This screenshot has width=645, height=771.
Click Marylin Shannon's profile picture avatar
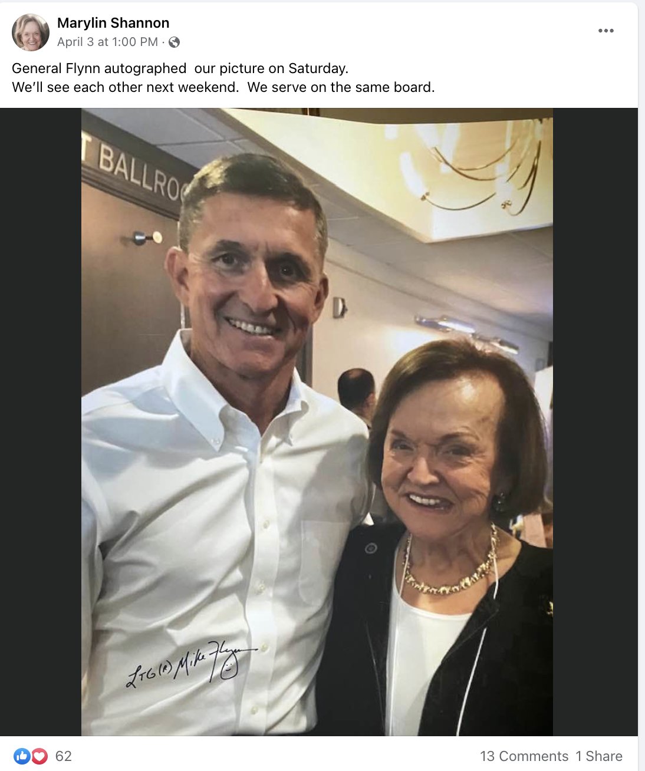tap(31, 32)
